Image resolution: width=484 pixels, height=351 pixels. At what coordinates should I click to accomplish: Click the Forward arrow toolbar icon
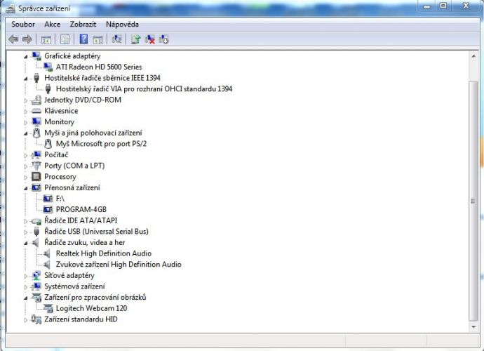(27, 39)
